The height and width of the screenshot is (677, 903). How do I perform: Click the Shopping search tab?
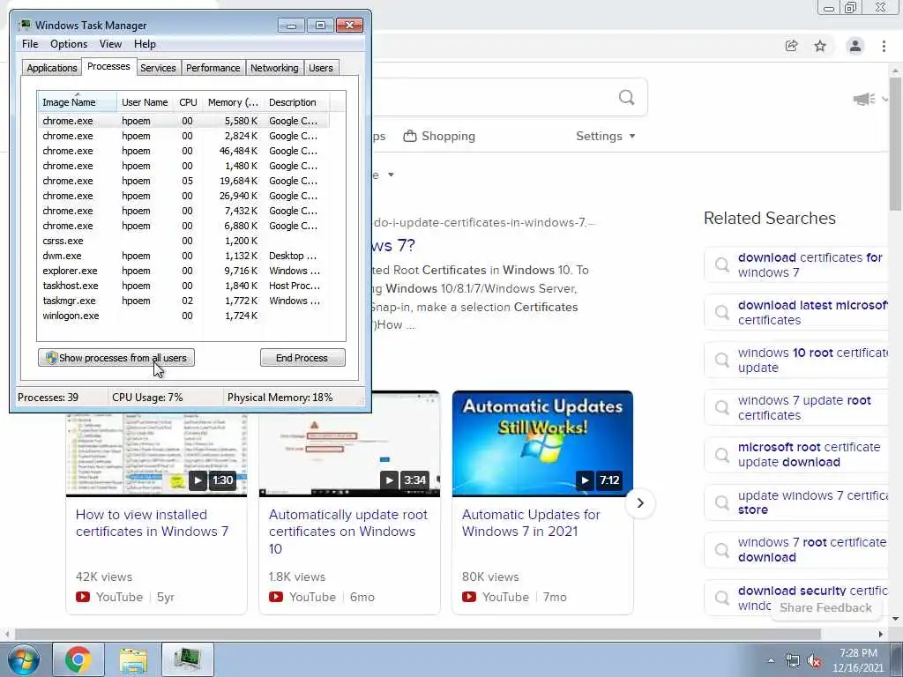click(439, 137)
